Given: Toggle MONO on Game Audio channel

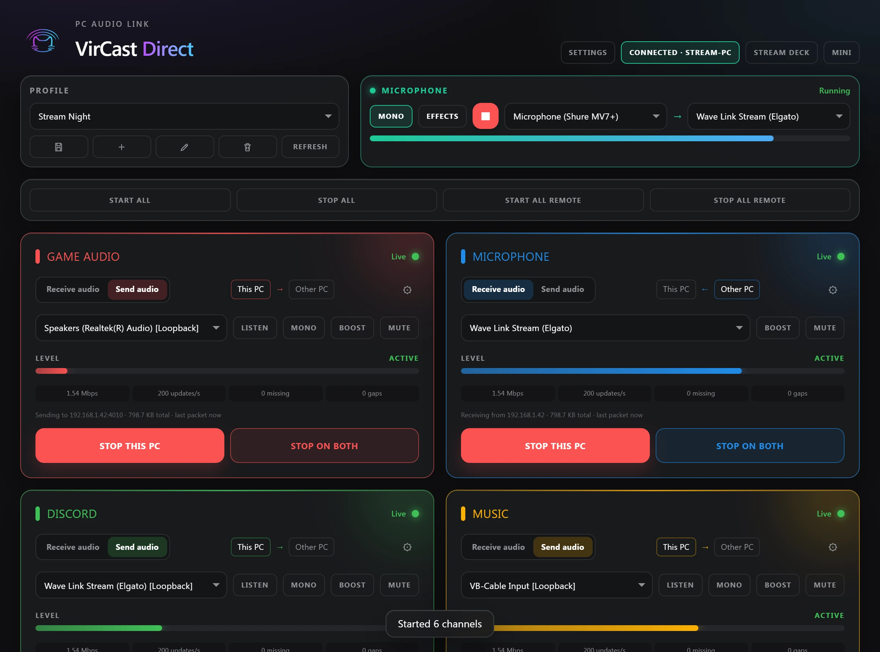Looking at the screenshot, I should (304, 327).
